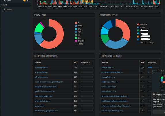Toggle the SRV query type checkbox
Screen dimensions: 165x116
[76, 29]
